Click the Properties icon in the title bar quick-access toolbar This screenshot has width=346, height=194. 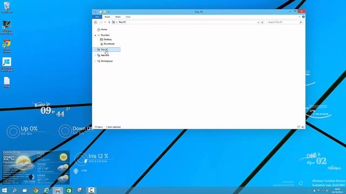pyautogui.click(x=101, y=12)
